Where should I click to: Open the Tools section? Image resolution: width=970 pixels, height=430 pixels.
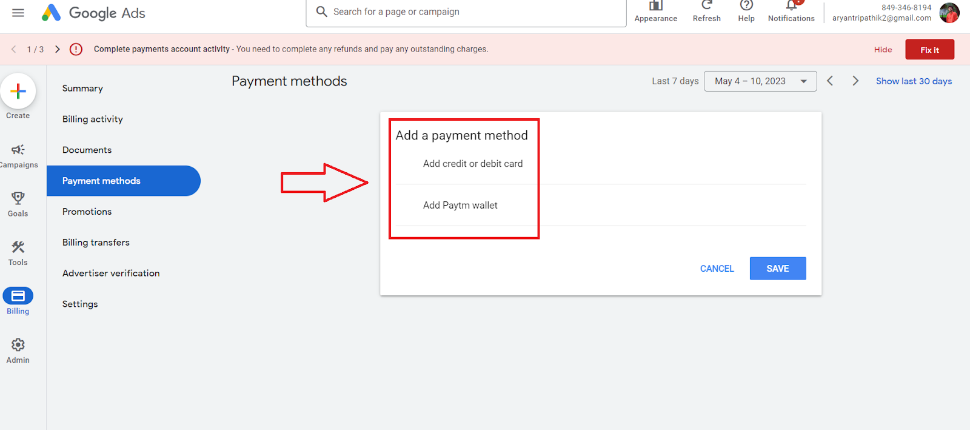point(18,254)
